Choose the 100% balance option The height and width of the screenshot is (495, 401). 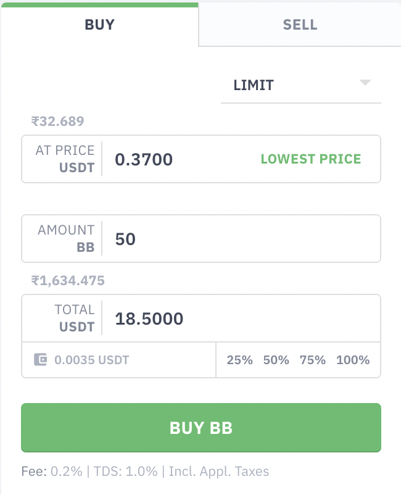353,360
